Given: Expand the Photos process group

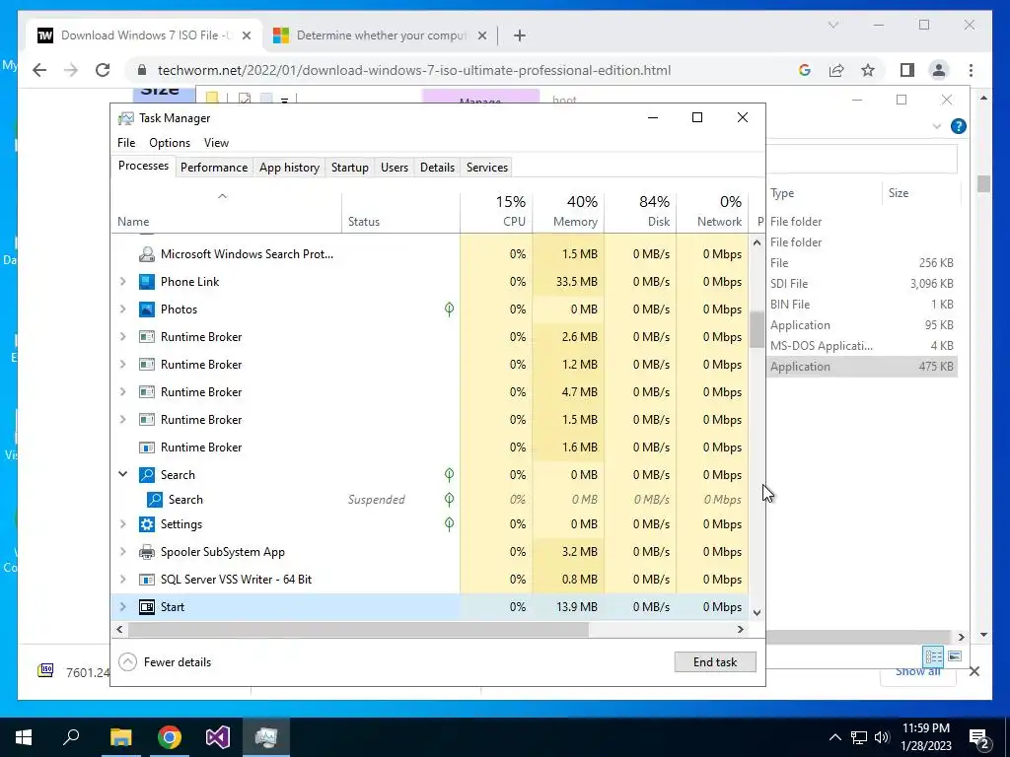Looking at the screenshot, I should click(x=123, y=309).
